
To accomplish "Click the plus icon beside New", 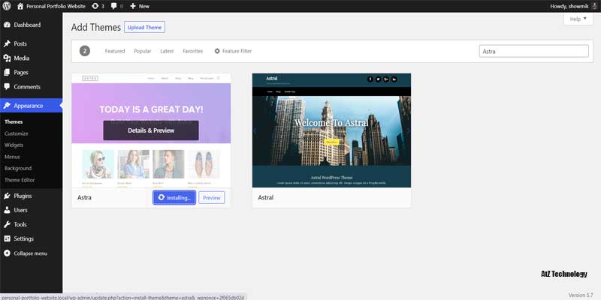I will pyautogui.click(x=133, y=6).
